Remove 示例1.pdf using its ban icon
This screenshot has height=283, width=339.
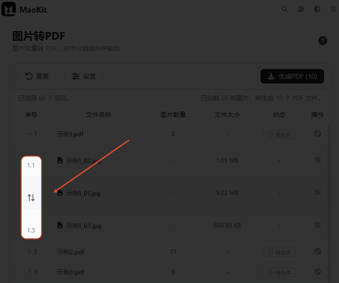[317, 134]
